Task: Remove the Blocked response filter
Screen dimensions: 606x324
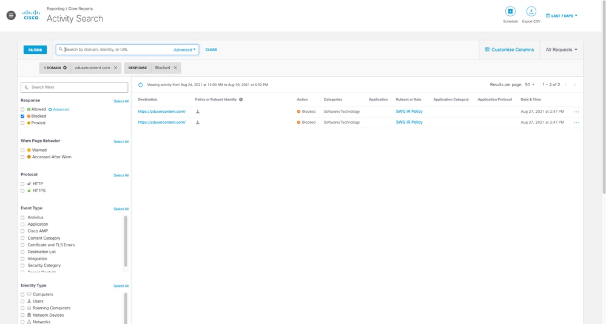Action: [x=175, y=68]
